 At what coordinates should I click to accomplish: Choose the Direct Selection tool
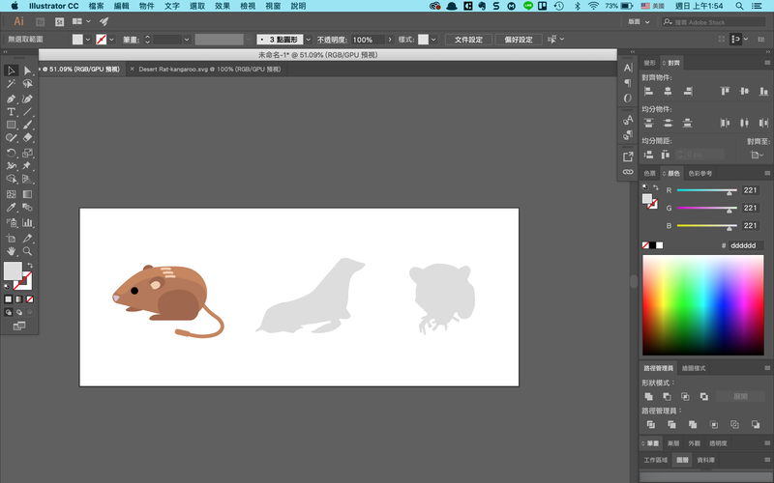(28, 71)
